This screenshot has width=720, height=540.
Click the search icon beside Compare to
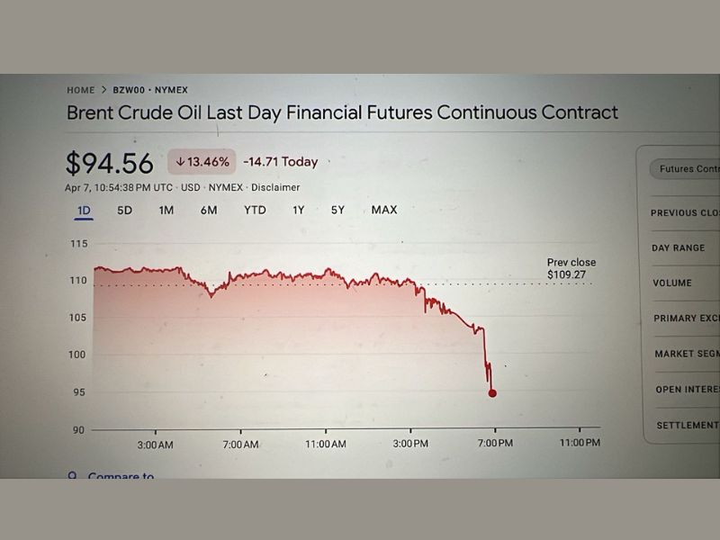click(x=72, y=475)
